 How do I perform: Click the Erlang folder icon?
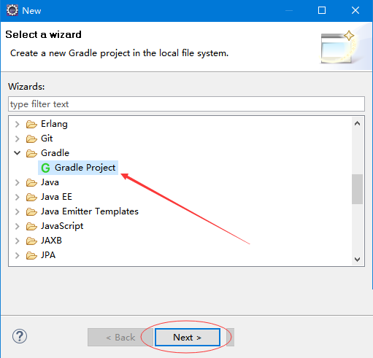31,124
